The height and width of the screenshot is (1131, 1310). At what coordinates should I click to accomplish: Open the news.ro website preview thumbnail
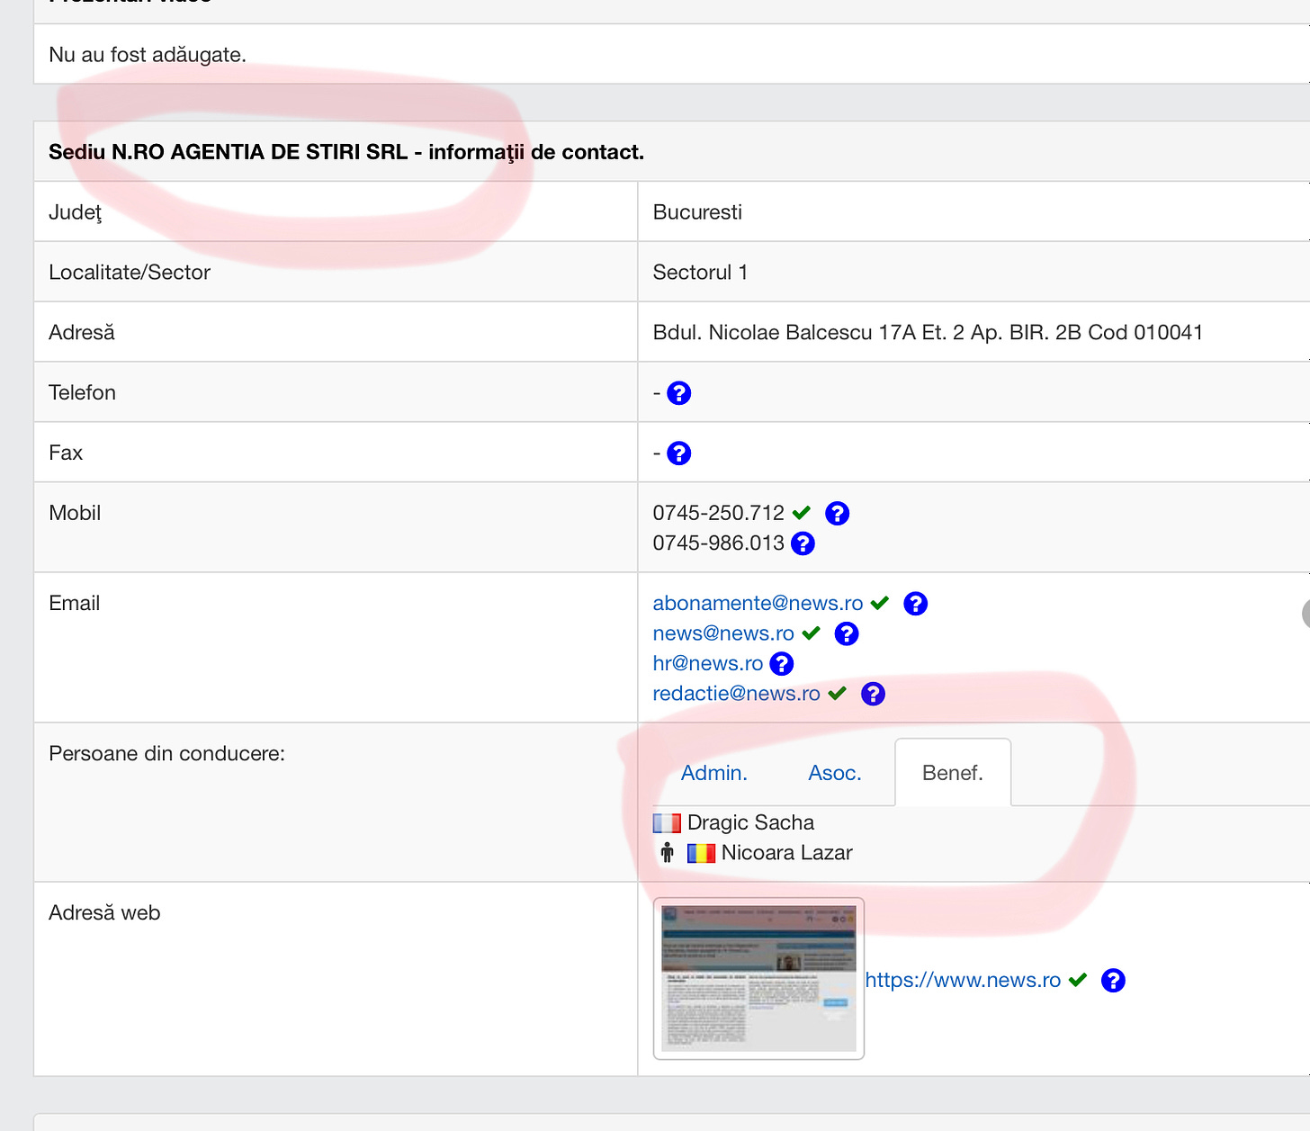[758, 978]
